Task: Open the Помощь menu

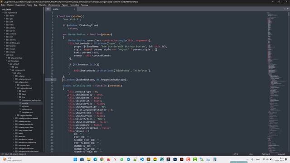Action: pos(84,5)
